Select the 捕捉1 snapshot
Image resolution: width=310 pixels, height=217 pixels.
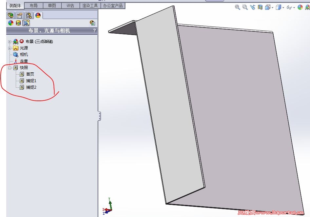click(31, 81)
